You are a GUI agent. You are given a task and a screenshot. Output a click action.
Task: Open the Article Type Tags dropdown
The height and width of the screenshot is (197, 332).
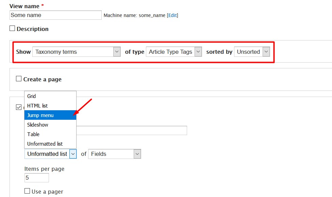[174, 52]
